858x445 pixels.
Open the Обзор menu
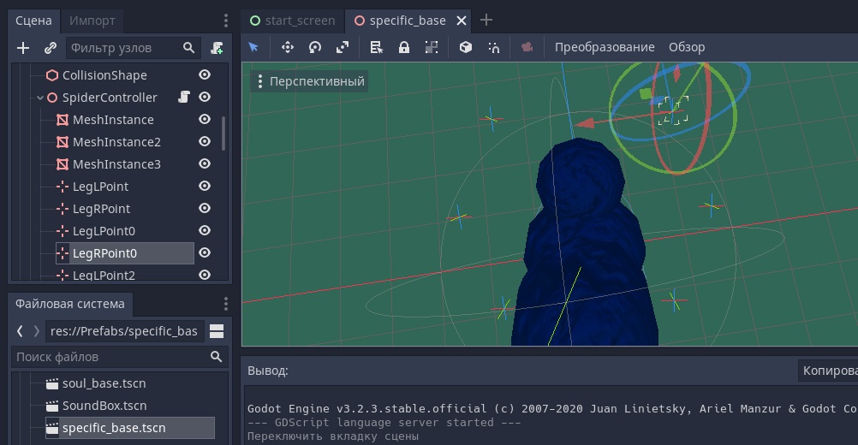coord(687,47)
